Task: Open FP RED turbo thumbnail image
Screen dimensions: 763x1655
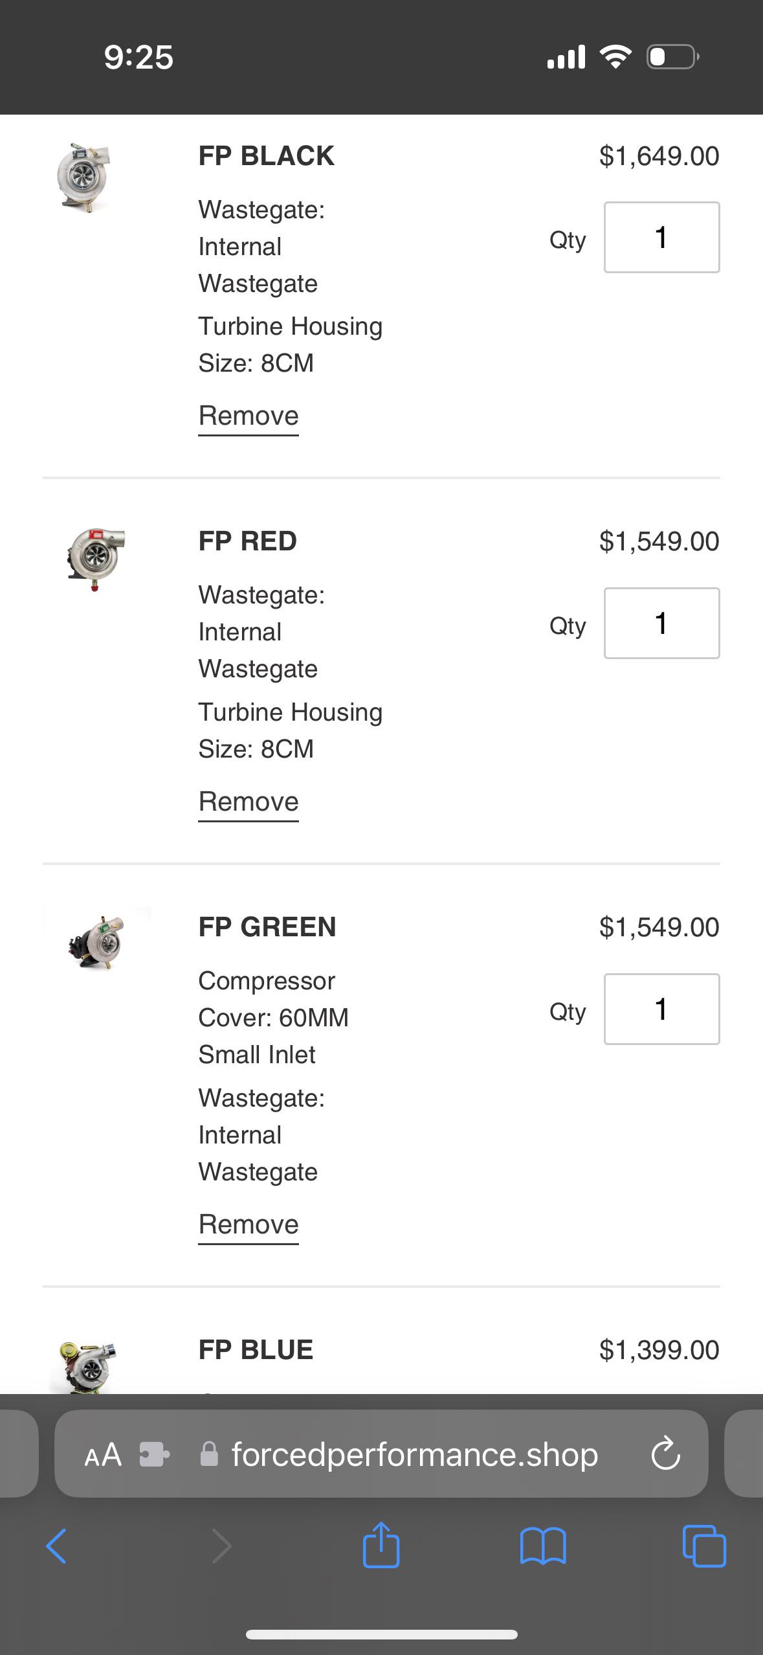Action: click(x=96, y=558)
